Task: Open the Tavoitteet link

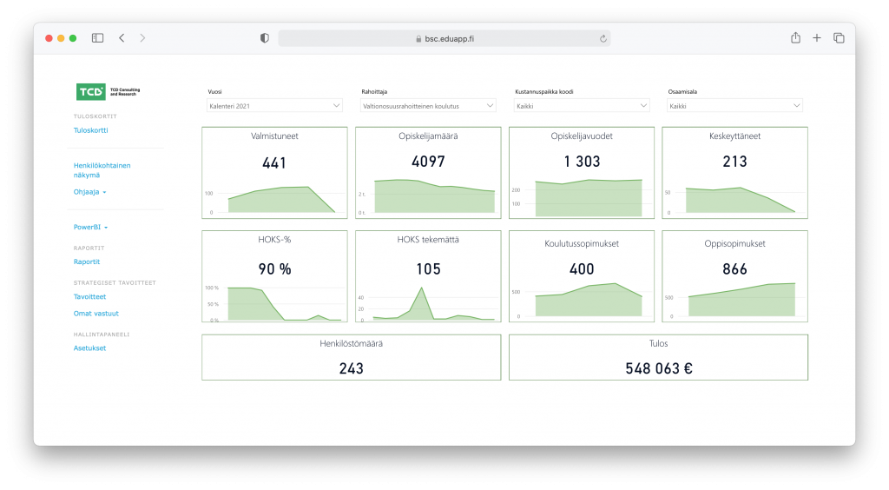Action: 89,296
